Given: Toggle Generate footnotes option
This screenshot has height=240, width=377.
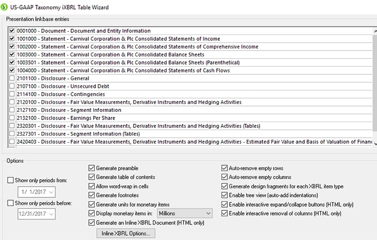Looking at the screenshot, I should [x=92, y=195].
